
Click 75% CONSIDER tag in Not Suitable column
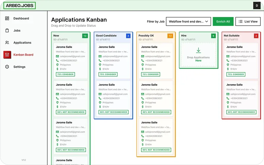click(236, 74)
